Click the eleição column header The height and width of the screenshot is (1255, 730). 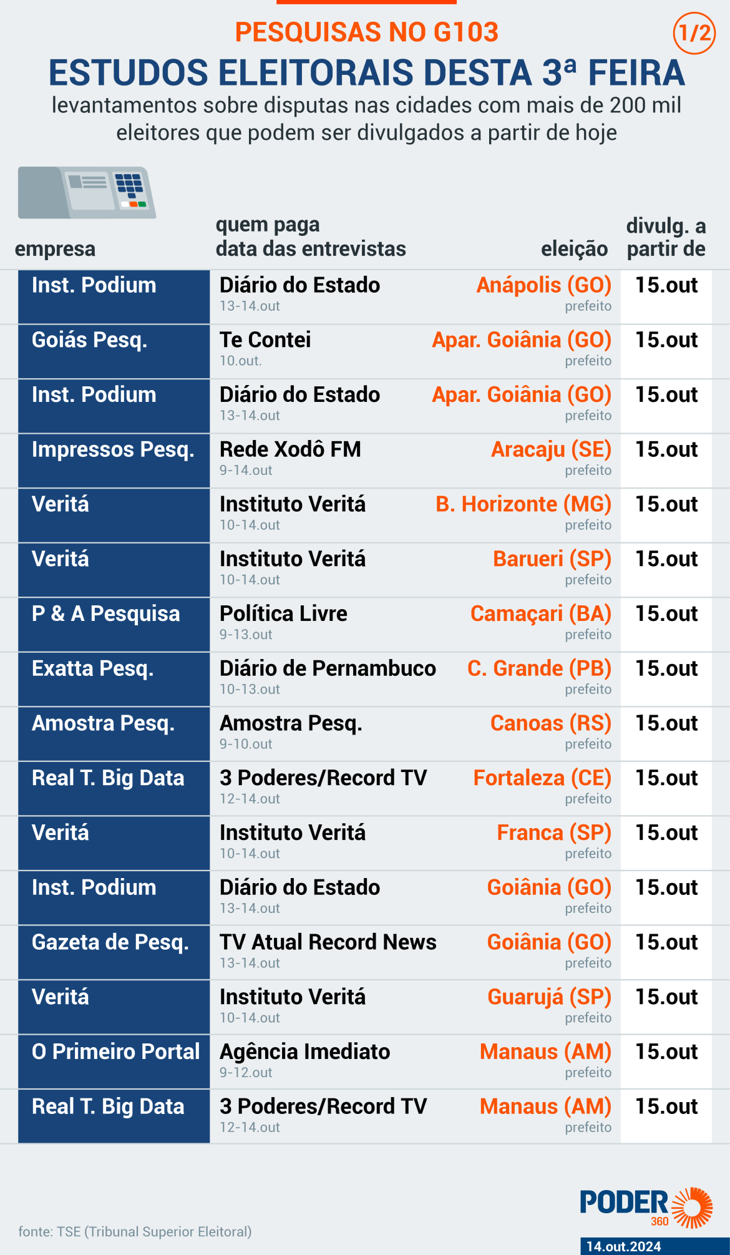click(574, 249)
